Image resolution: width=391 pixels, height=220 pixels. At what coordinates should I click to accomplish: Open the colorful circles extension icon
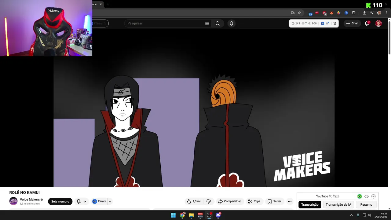click(x=339, y=13)
